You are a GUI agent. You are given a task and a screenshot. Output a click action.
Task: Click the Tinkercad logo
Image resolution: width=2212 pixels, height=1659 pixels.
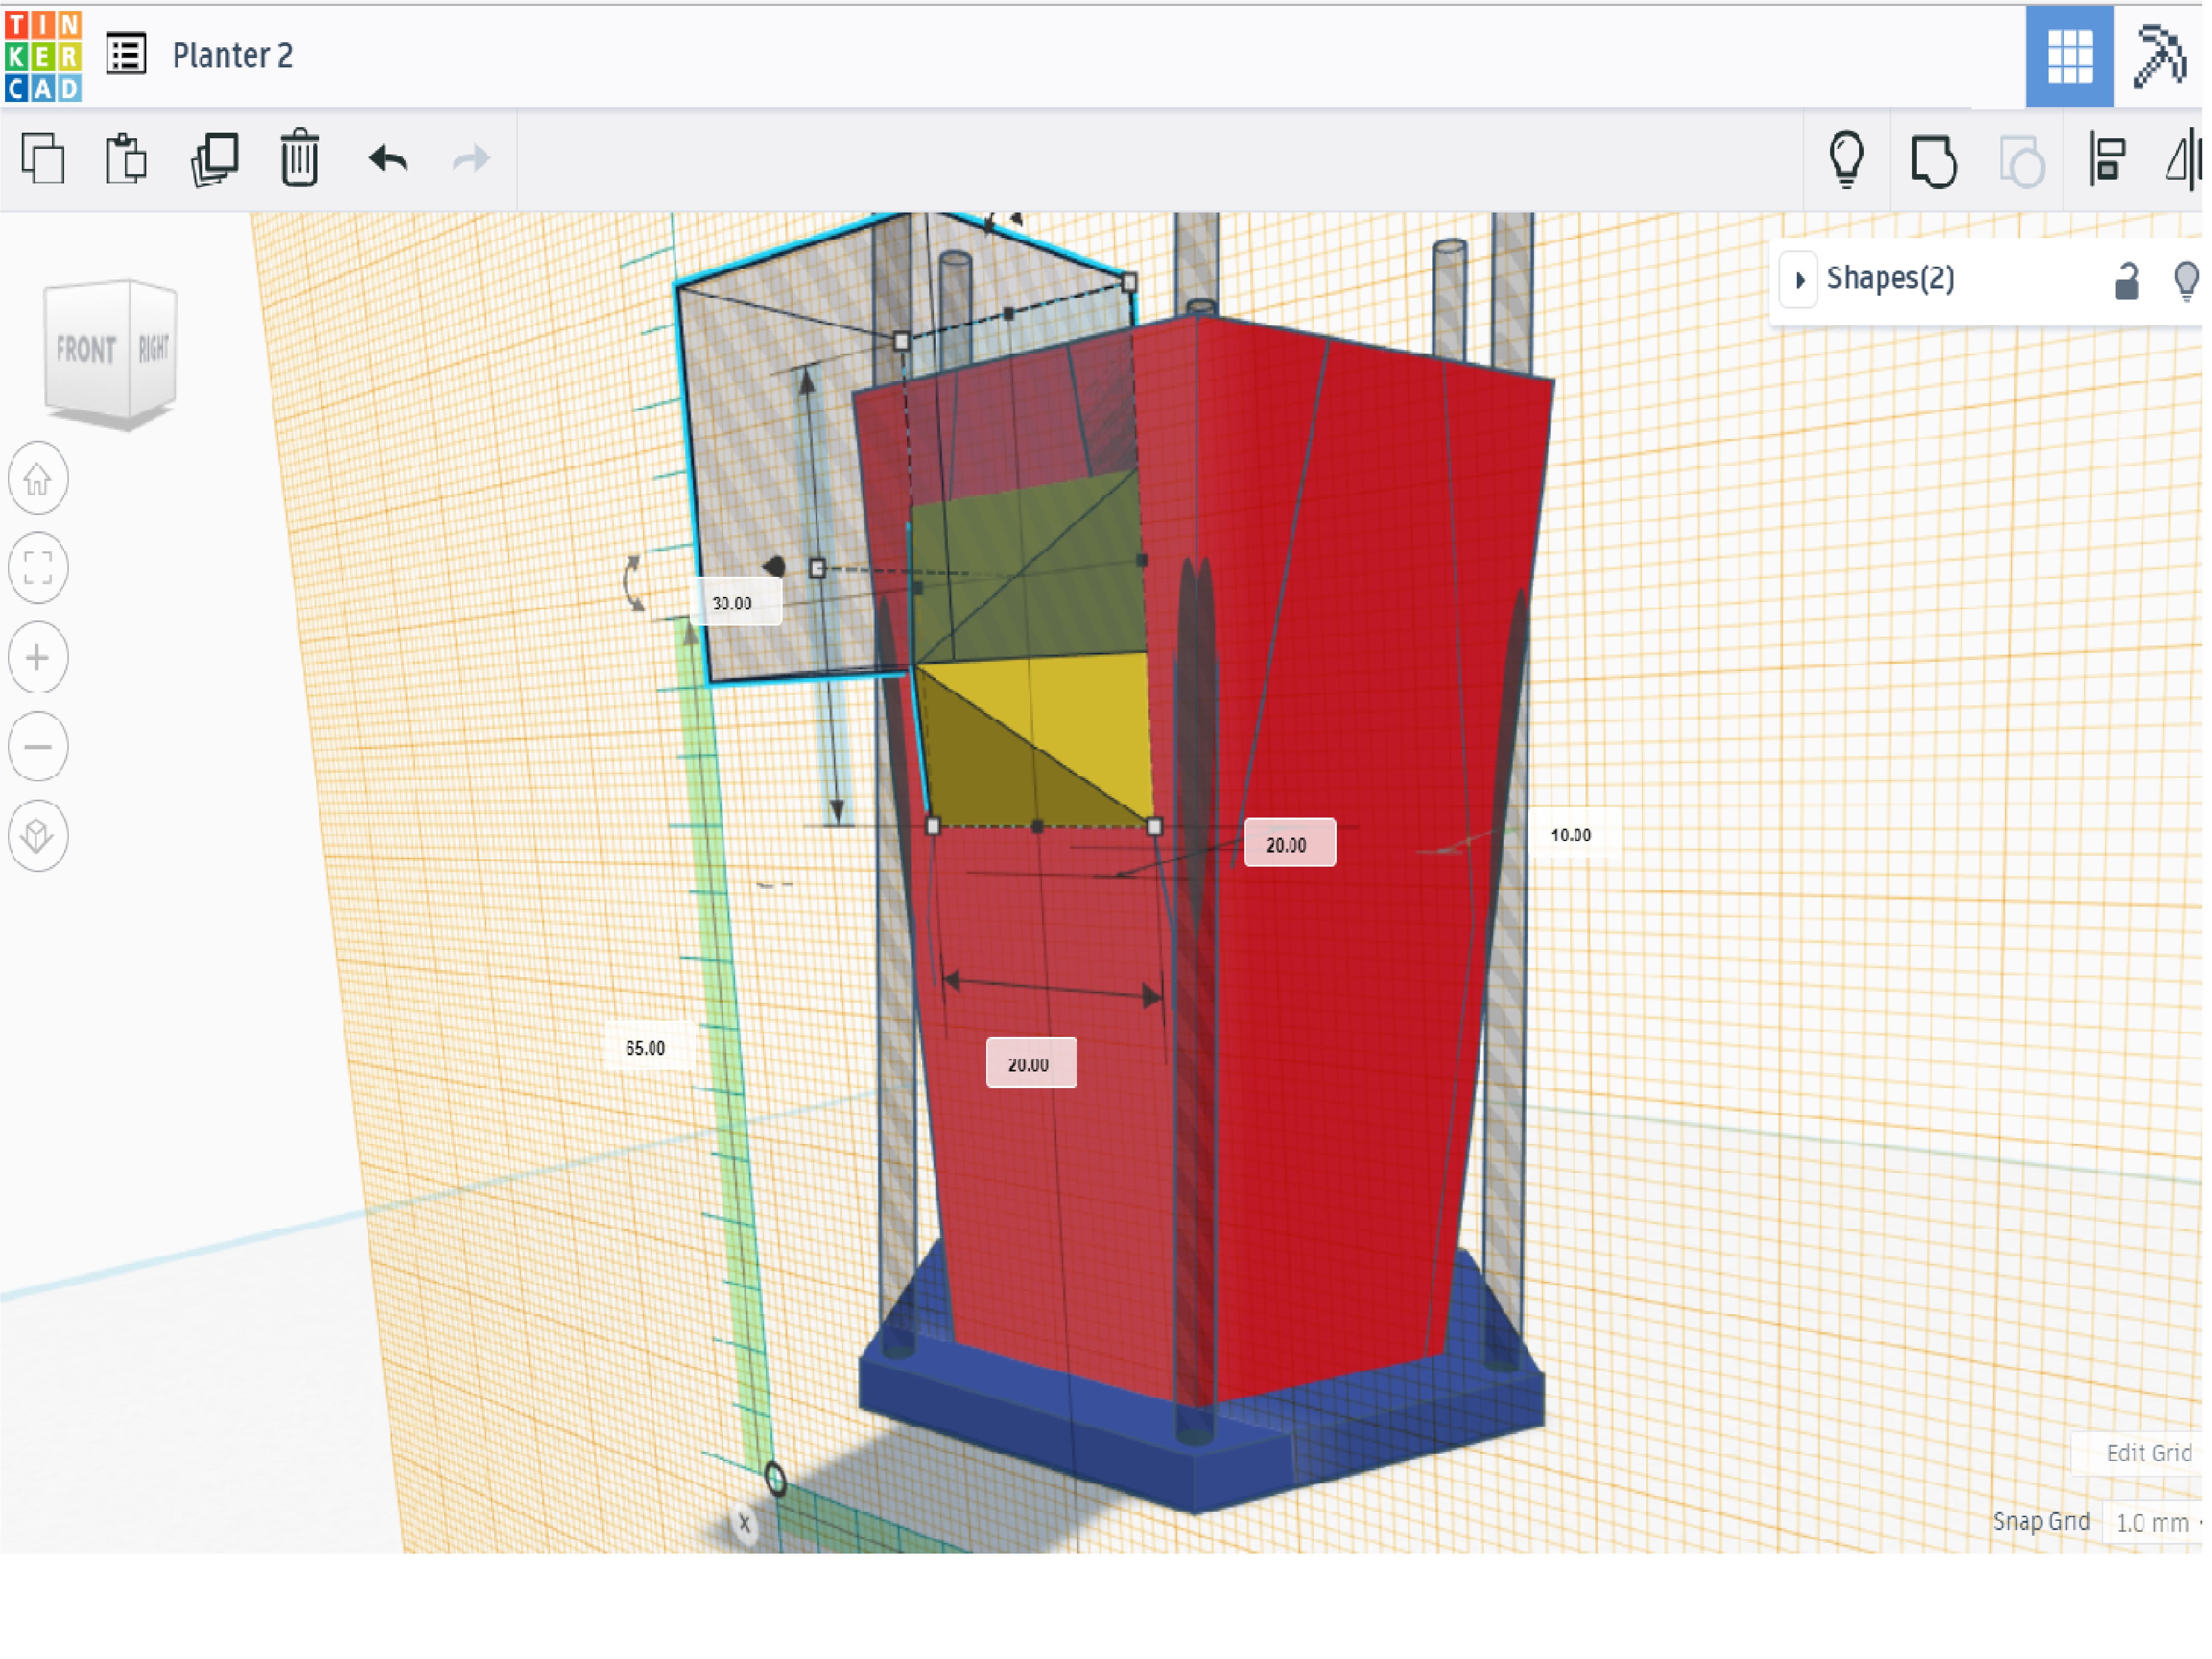43,56
